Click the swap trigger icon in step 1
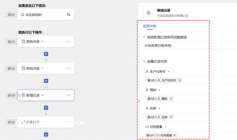The height and width of the screenshot is (140, 237). 68,15
